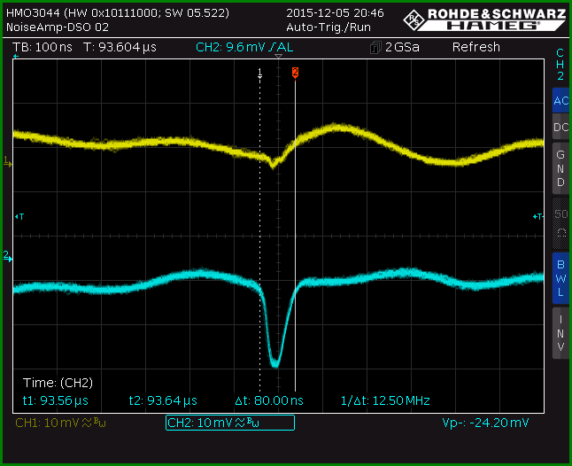The width and height of the screenshot is (572, 466).
Task: Click the CH2 ground level marker
Action: tap(7, 256)
